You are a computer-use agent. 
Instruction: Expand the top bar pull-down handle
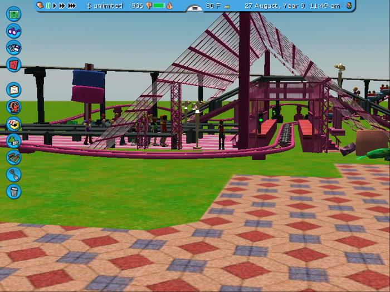tap(195, 8)
